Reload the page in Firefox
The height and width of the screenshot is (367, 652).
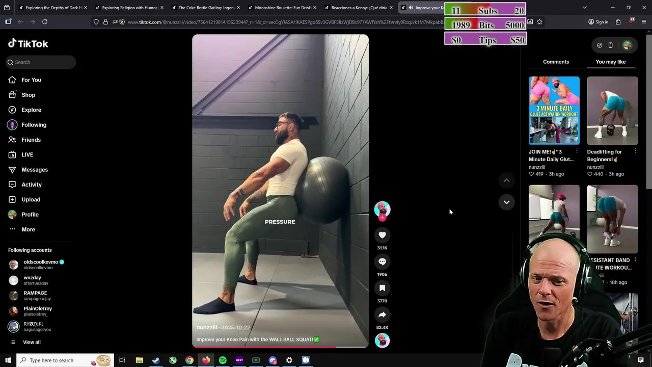pyautogui.click(x=45, y=22)
